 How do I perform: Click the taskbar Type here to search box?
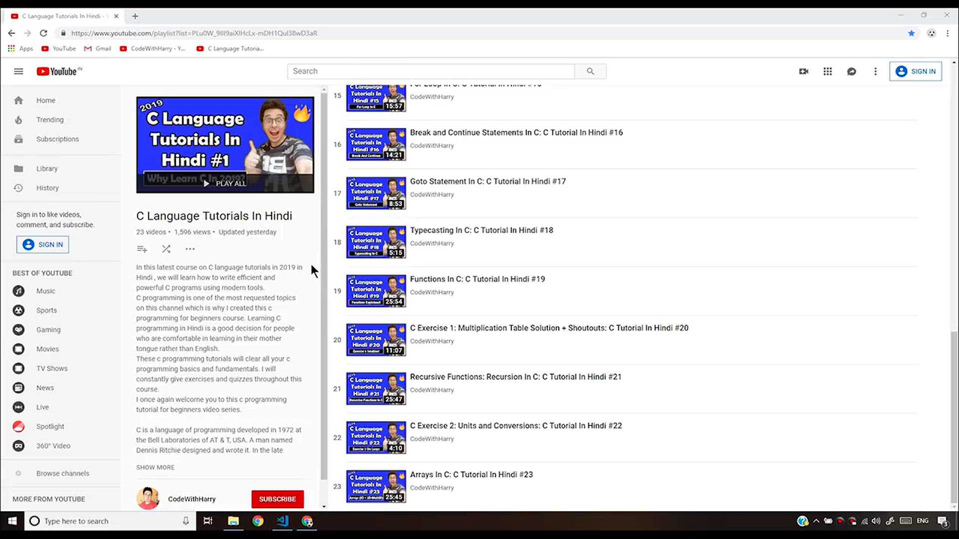110,521
